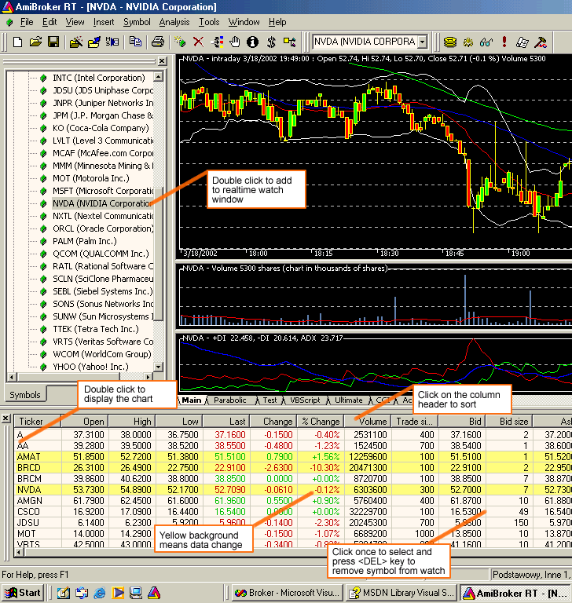Open the NVDA symbol selector dropdown

point(422,42)
